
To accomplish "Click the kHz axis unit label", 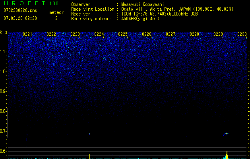I will 4,32.
